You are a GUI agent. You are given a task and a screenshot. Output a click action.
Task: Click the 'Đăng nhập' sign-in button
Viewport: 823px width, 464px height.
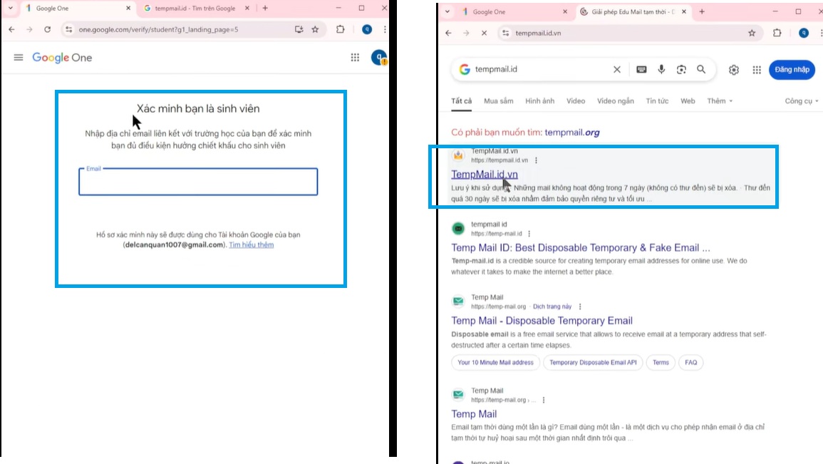tap(792, 69)
